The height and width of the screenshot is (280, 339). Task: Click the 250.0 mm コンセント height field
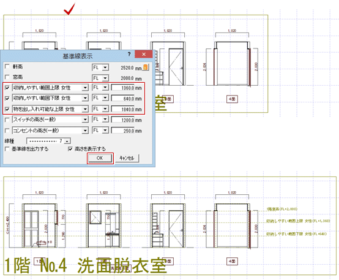[x=123, y=131]
